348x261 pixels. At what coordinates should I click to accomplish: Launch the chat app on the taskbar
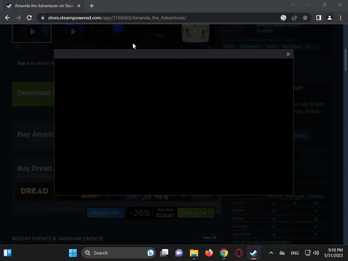(x=179, y=253)
